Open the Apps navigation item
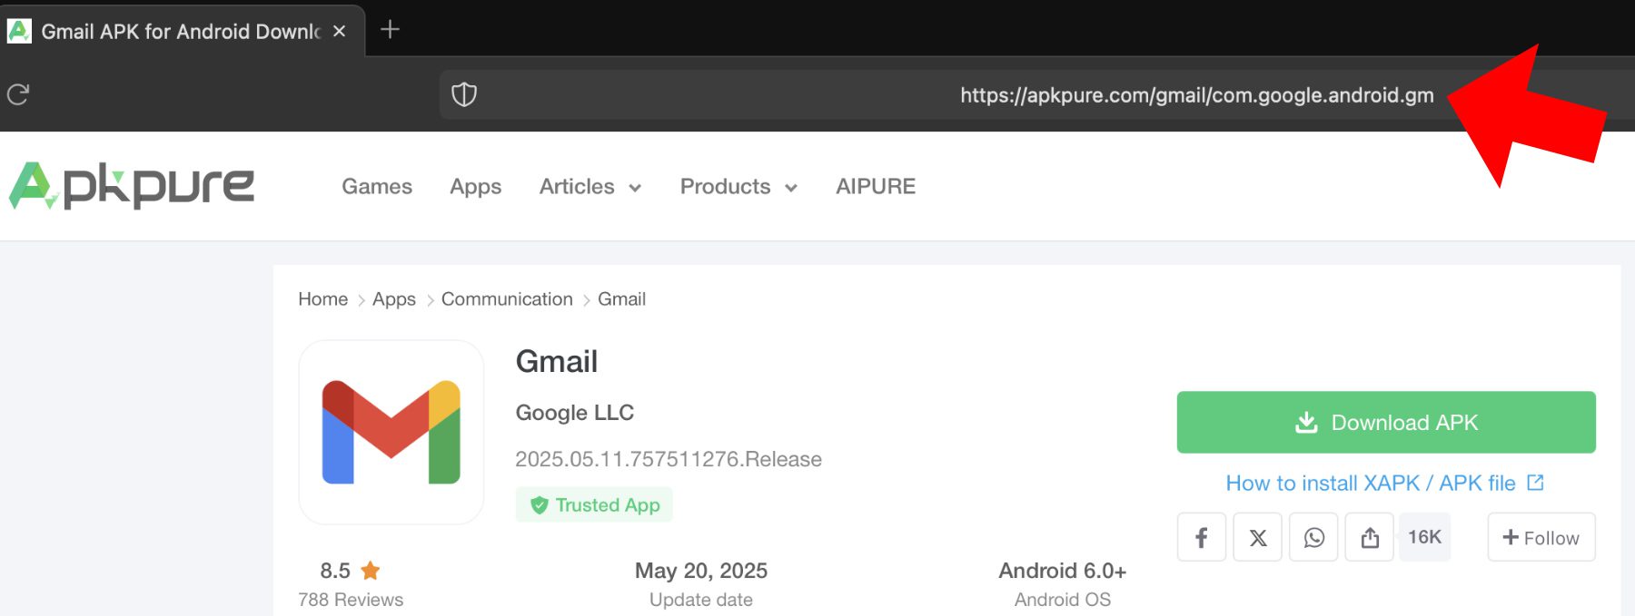This screenshot has height=616, width=1635. click(x=476, y=187)
